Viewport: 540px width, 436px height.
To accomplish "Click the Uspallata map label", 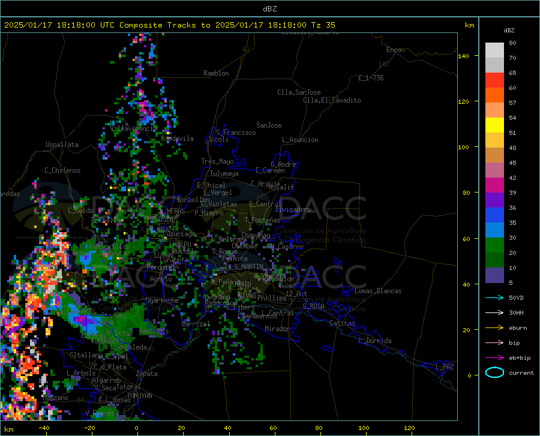I will [x=62, y=145].
